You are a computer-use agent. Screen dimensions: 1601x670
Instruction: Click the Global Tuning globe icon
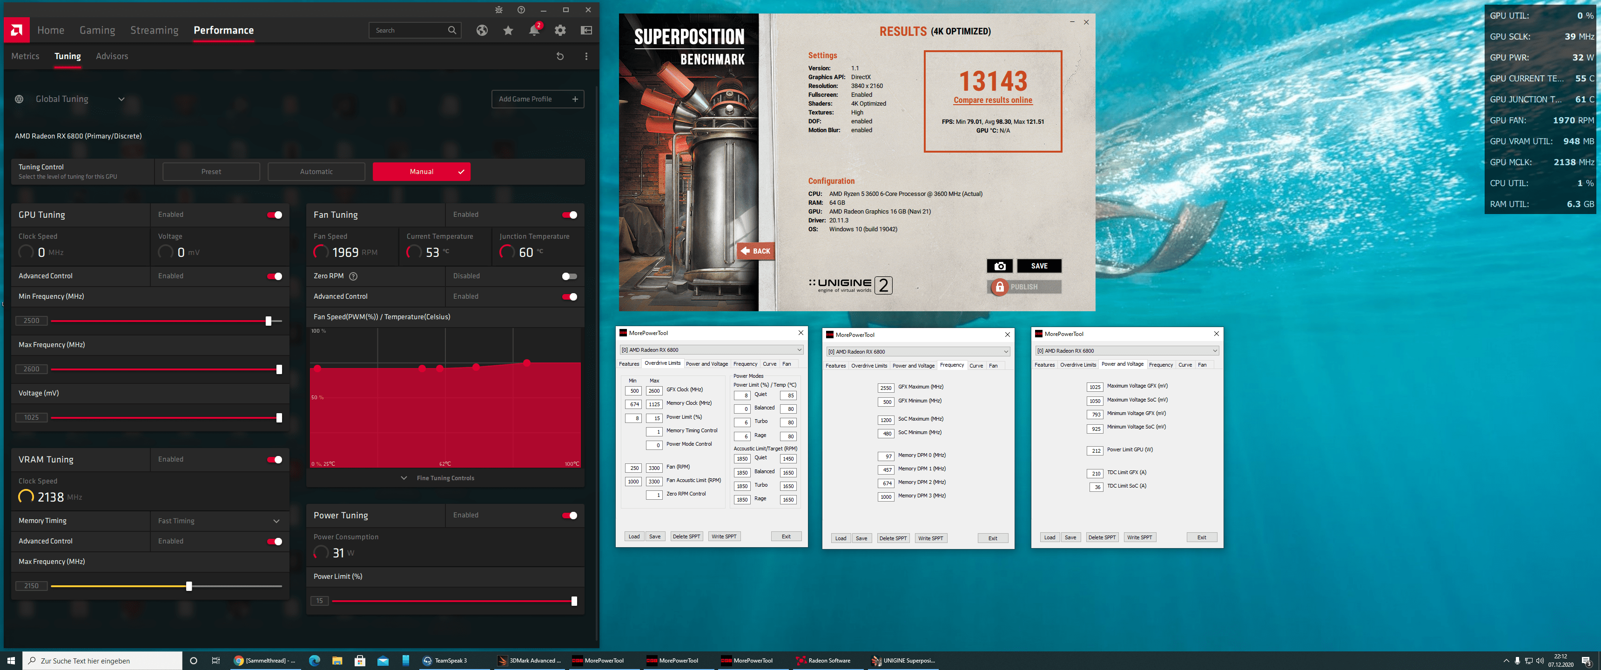pos(19,99)
